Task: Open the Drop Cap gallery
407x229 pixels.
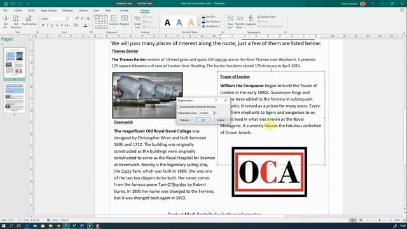Action: (230, 22)
